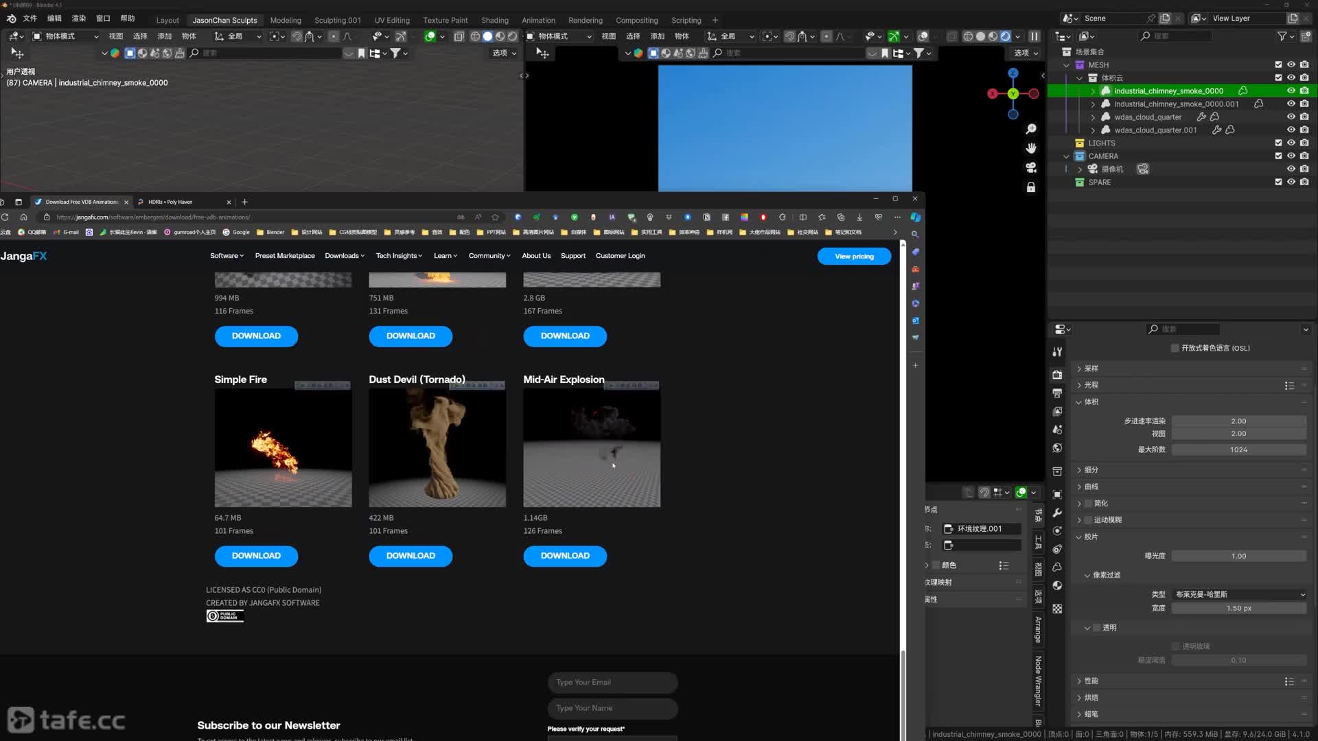Image resolution: width=1318 pixels, height=741 pixels.
Task: Open World properties tab icon
Action: [x=1057, y=448]
